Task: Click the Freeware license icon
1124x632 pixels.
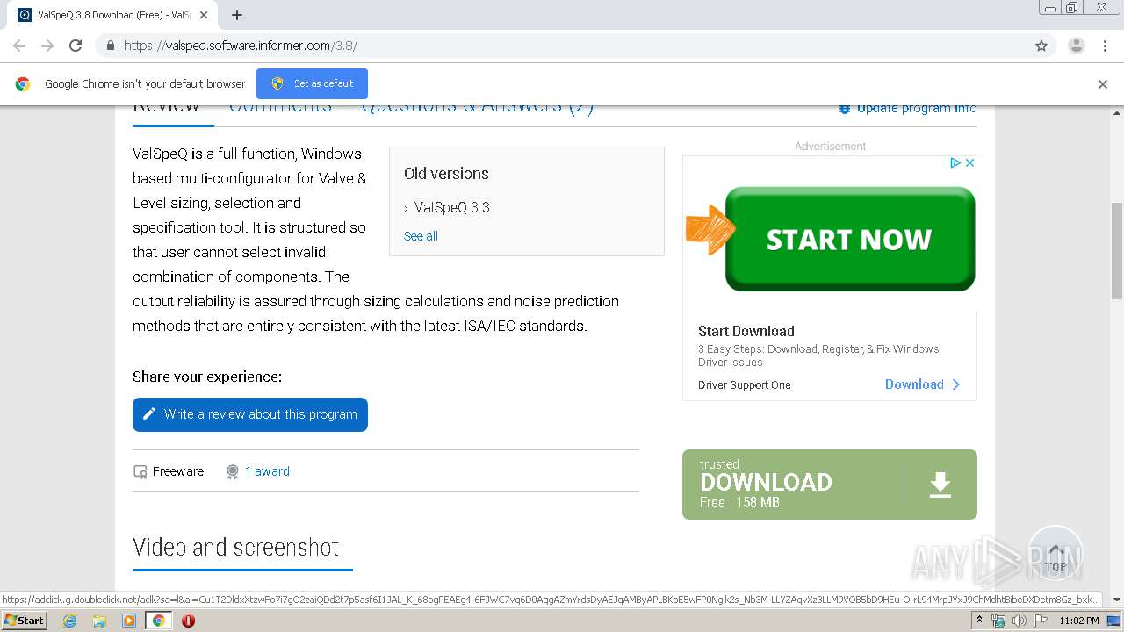Action: pyautogui.click(x=140, y=471)
